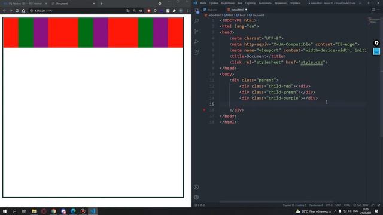Open Source Control view in VS Code
Image resolution: width=383 pixels, height=215 pixels.
[196, 32]
